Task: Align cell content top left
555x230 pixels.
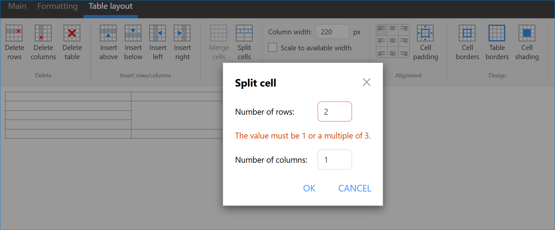Action: click(381, 29)
